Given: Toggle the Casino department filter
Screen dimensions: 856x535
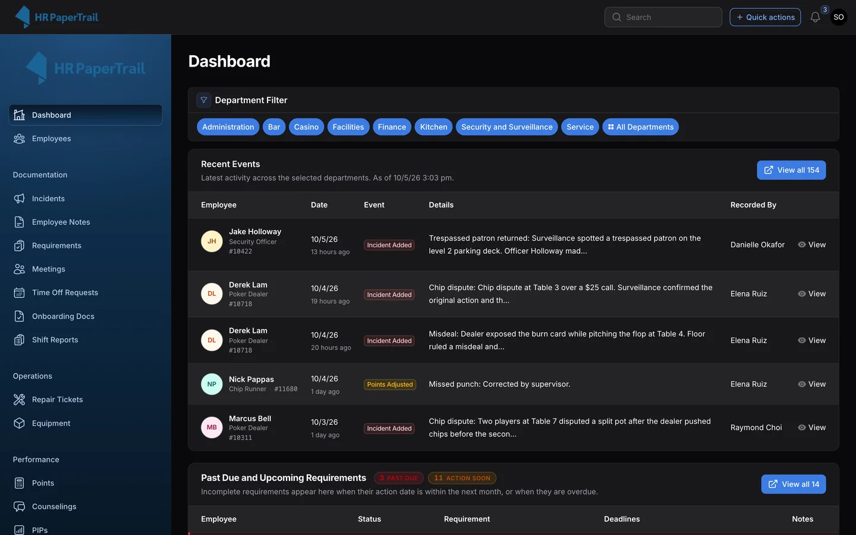Looking at the screenshot, I should coord(306,127).
